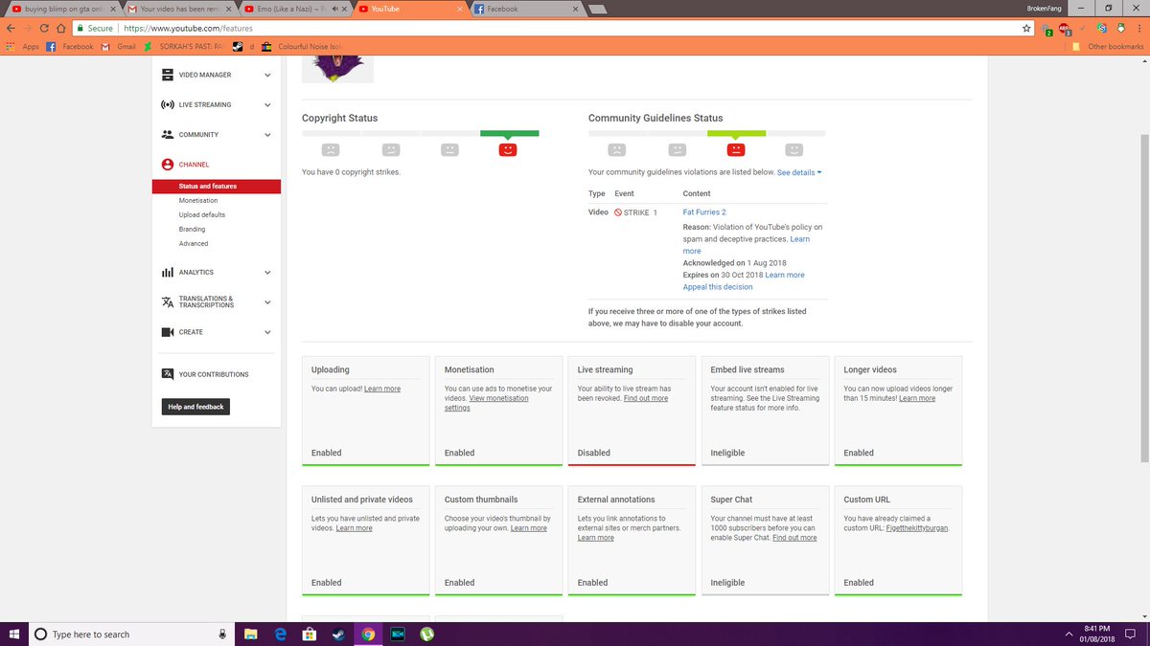The image size is (1150, 646).
Task: Click the Windows Start button
Action: 14,634
